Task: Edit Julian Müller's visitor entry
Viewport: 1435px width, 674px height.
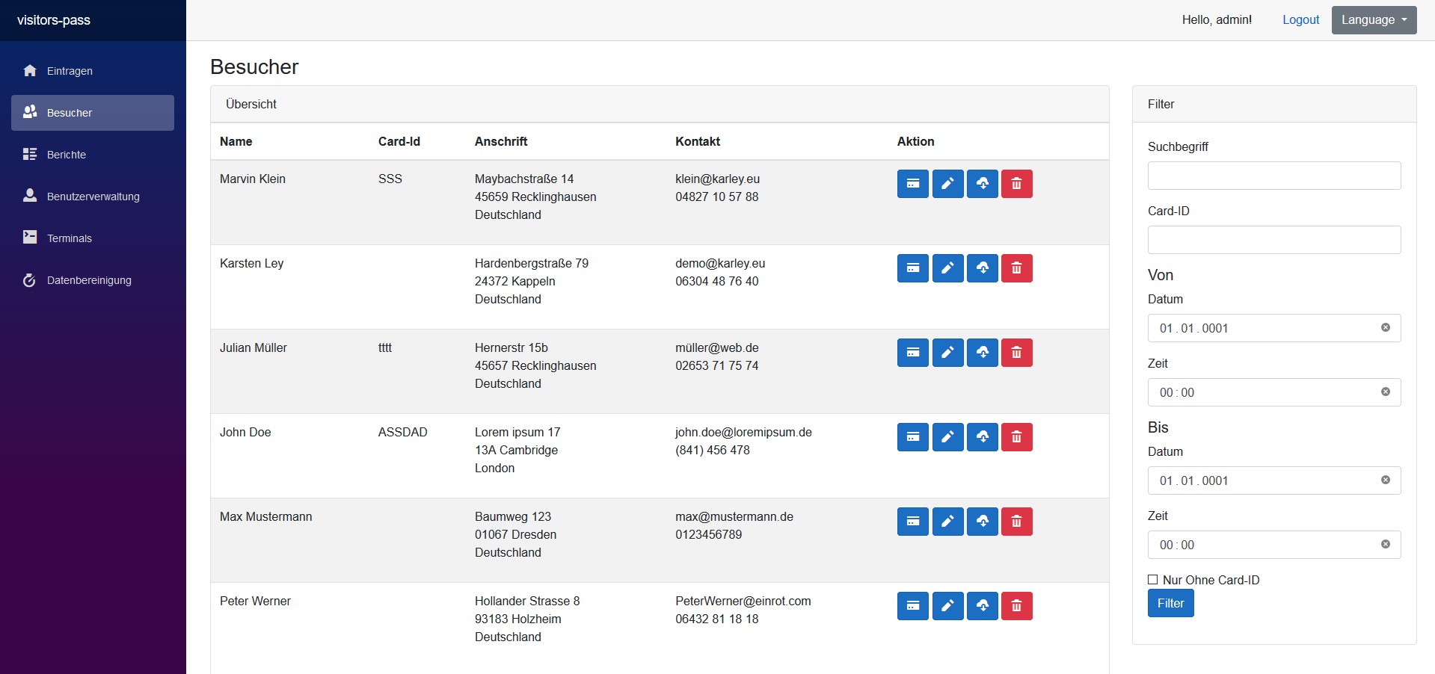Action: (x=947, y=353)
